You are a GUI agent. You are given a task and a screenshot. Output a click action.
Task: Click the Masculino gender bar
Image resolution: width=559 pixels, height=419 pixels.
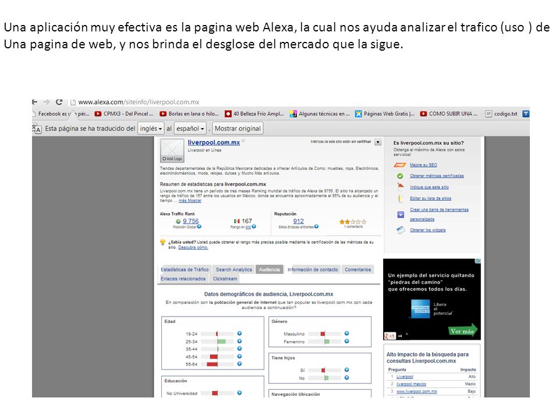pyautogui.click(x=324, y=334)
